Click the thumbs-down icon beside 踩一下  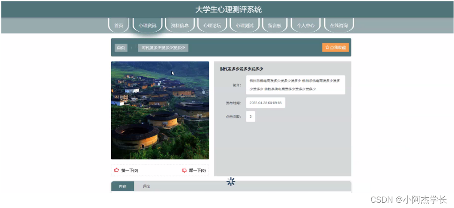(x=184, y=171)
